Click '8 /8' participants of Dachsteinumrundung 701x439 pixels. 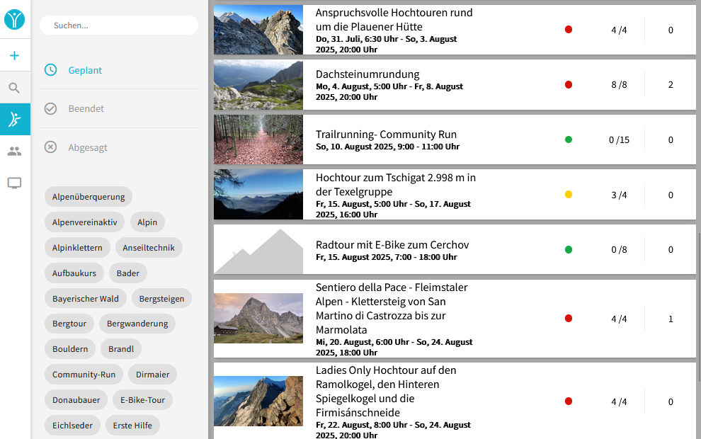(x=619, y=85)
